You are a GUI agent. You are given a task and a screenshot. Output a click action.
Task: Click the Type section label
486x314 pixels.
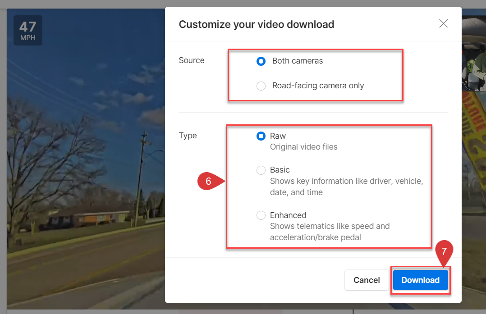click(188, 136)
